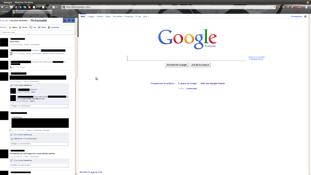The image size is (311, 175).
Task: Open the two-people bookmark icon
Action: click(7, 7)
